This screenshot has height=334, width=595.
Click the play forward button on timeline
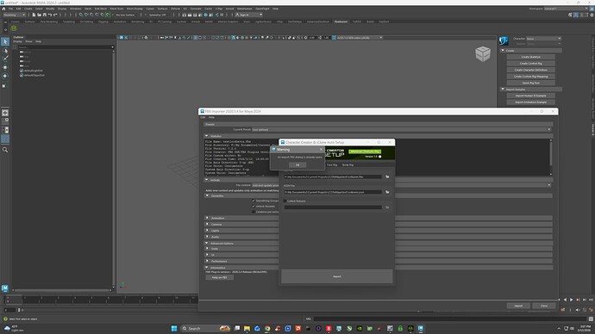572,300
